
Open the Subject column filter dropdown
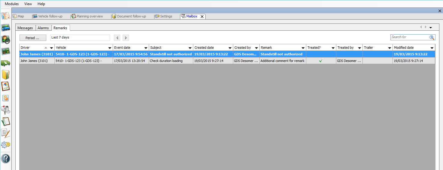(x=190, y=48)
